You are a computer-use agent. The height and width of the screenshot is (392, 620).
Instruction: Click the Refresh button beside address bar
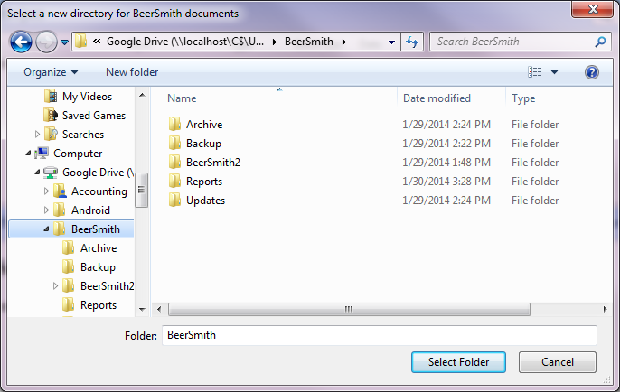tap(412, 42)
